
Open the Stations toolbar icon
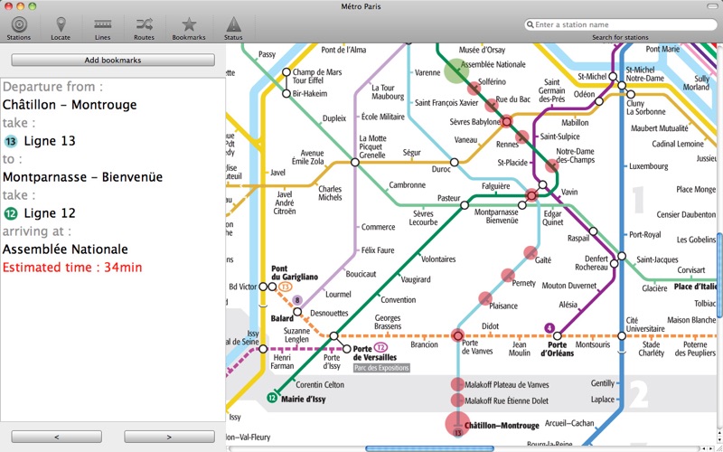19,25
